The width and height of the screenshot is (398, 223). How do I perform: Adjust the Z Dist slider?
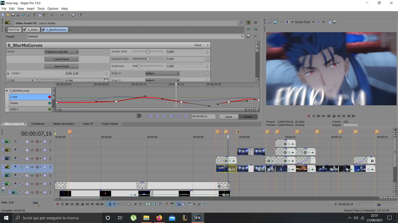coord(34,80)
